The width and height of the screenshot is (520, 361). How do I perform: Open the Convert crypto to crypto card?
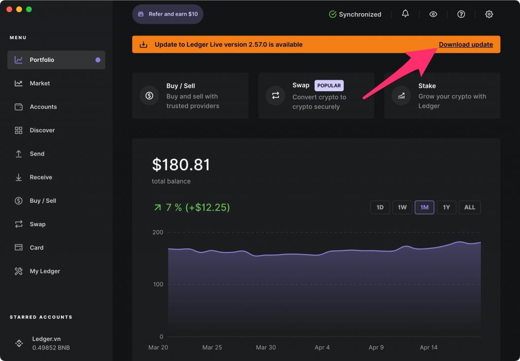click(x=316, y=96)
